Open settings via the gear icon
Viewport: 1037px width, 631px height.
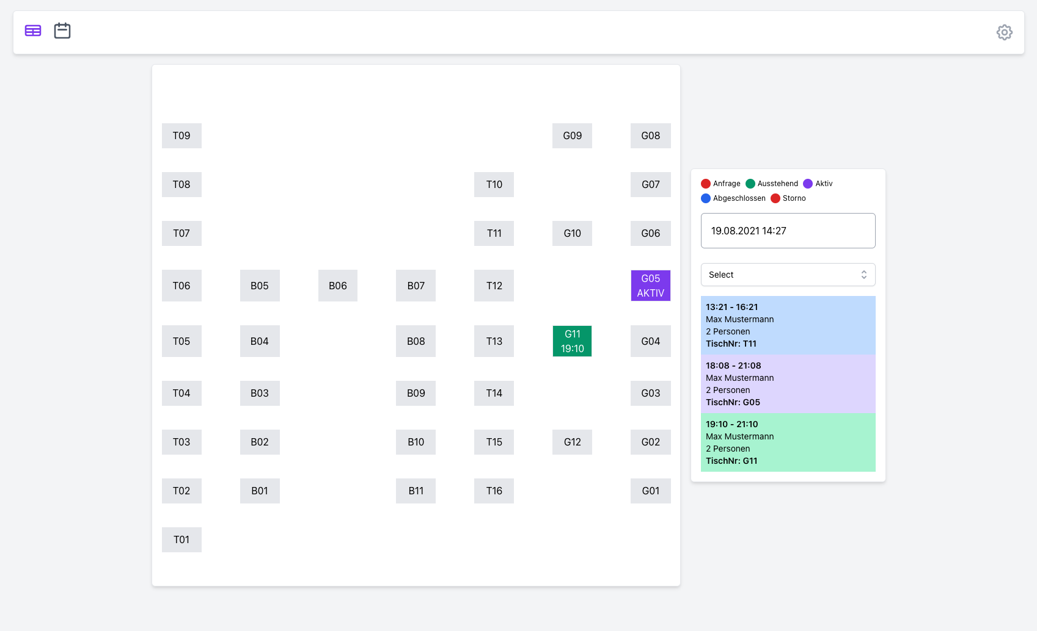1004,32
